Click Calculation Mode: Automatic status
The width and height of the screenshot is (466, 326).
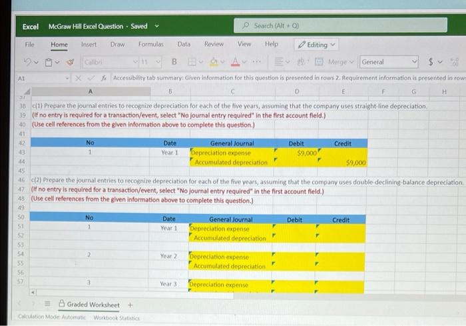[x=52, y=317]
